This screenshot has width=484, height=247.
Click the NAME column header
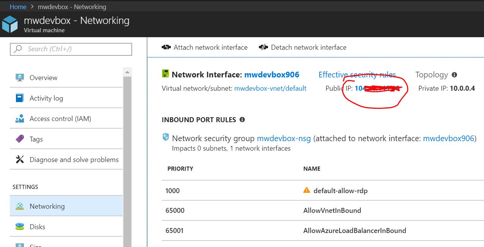[x=312, y=168]
